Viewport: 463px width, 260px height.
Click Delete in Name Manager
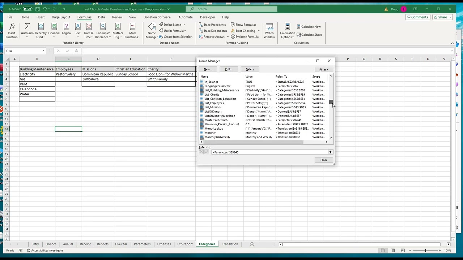click(250, 69)
